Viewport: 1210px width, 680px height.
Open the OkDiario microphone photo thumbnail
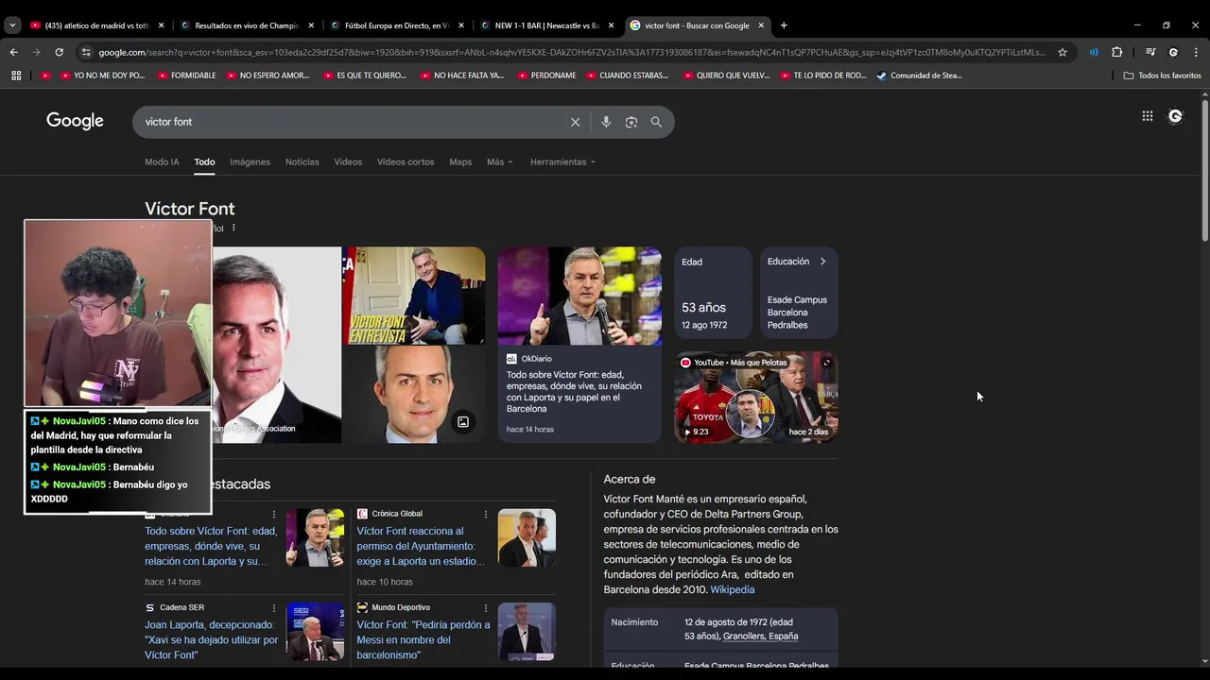579,297
